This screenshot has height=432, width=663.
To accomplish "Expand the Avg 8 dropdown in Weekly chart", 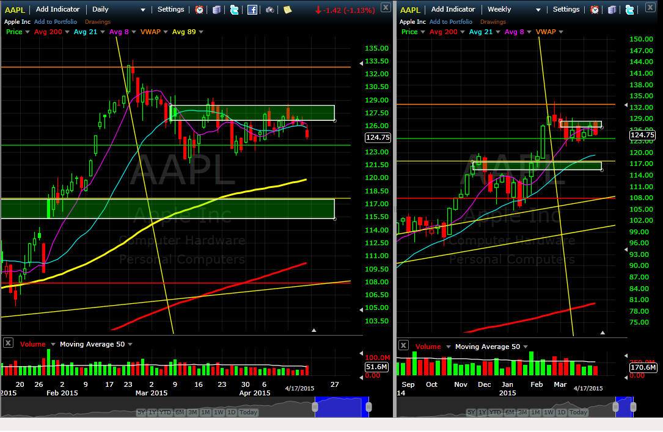I will click(x=529, y=32).
